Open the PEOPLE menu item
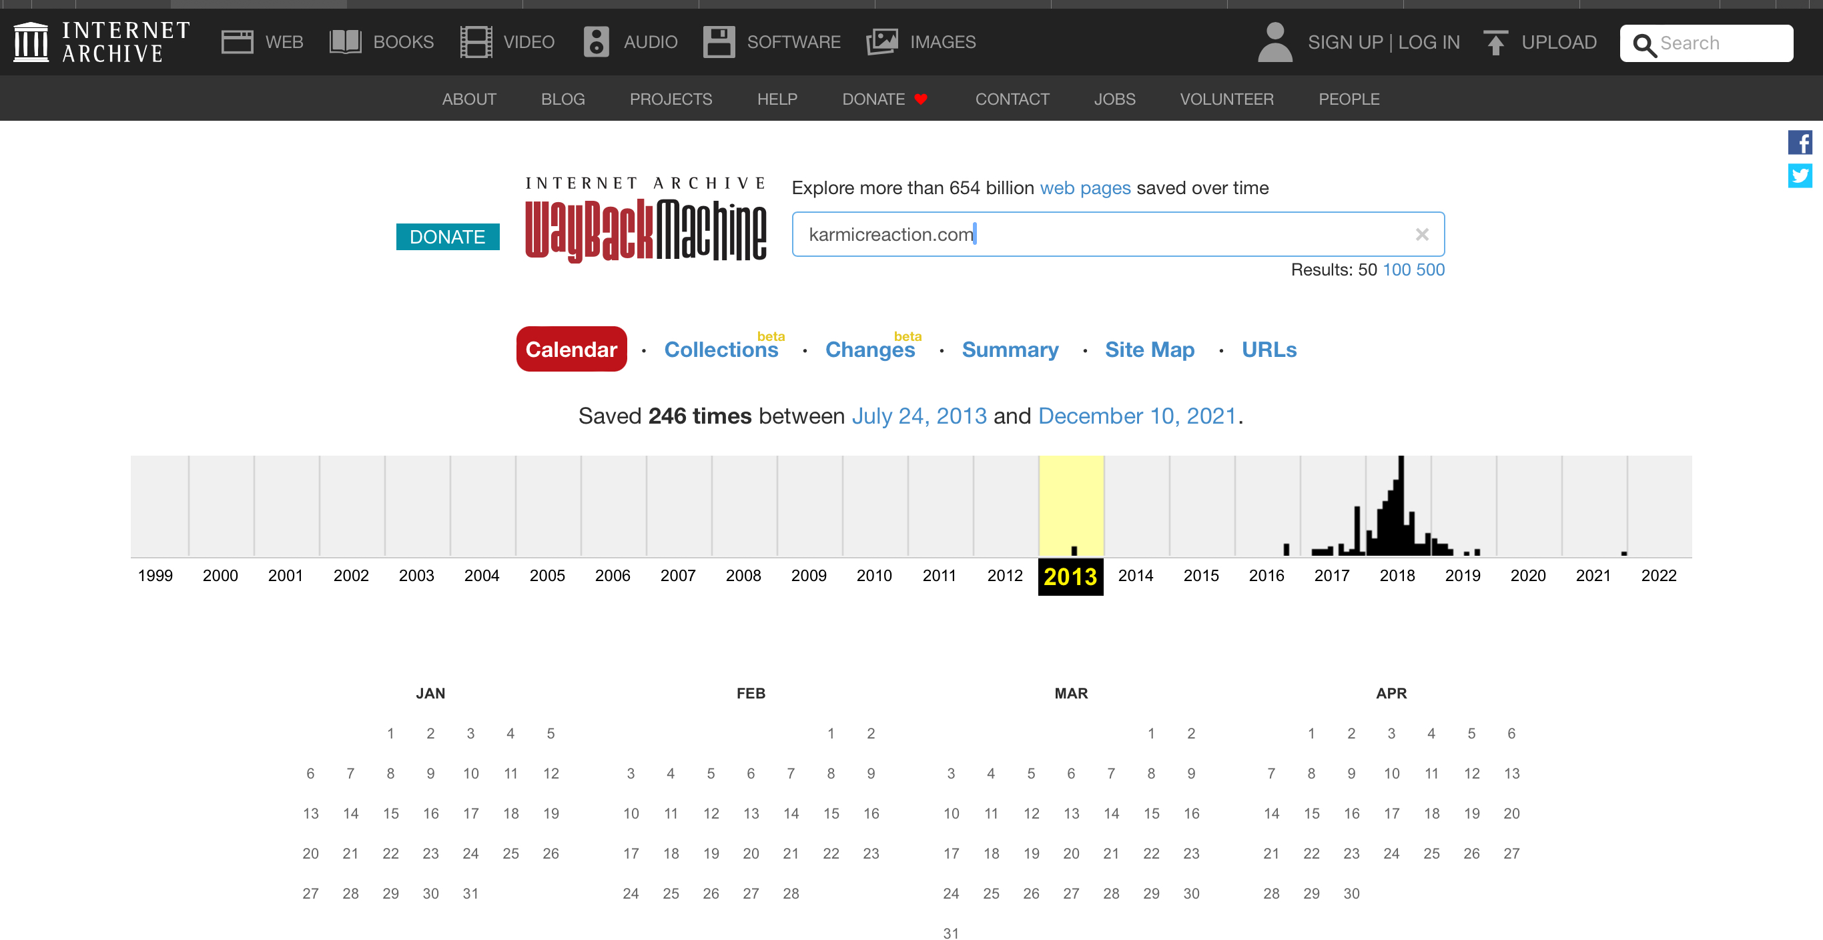The image size is (1823, 940). [1349, 99]
